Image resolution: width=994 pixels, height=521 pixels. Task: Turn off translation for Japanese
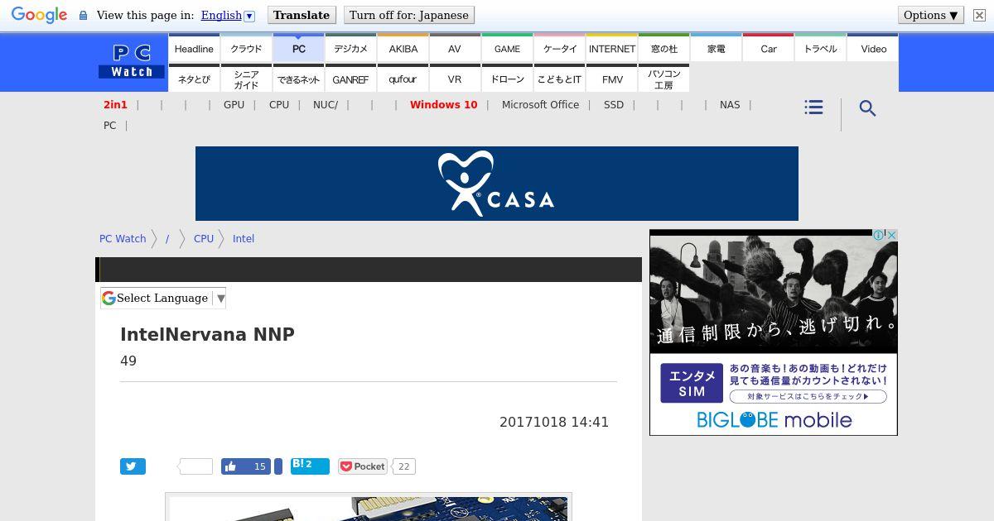click(408, 15)
